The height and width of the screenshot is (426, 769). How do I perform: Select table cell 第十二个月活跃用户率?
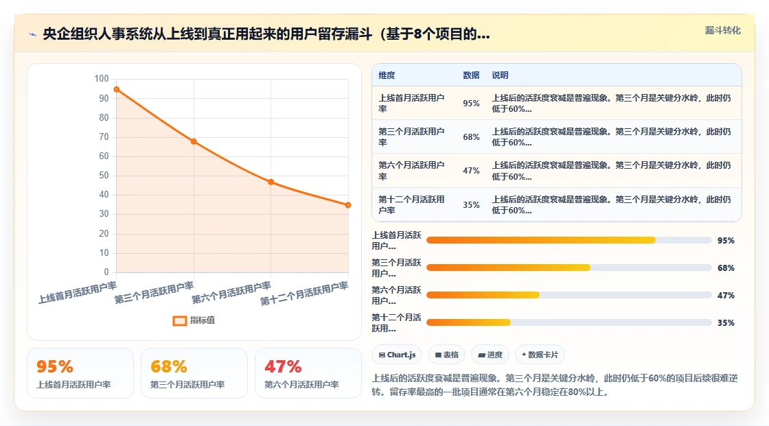coord(412,205)
